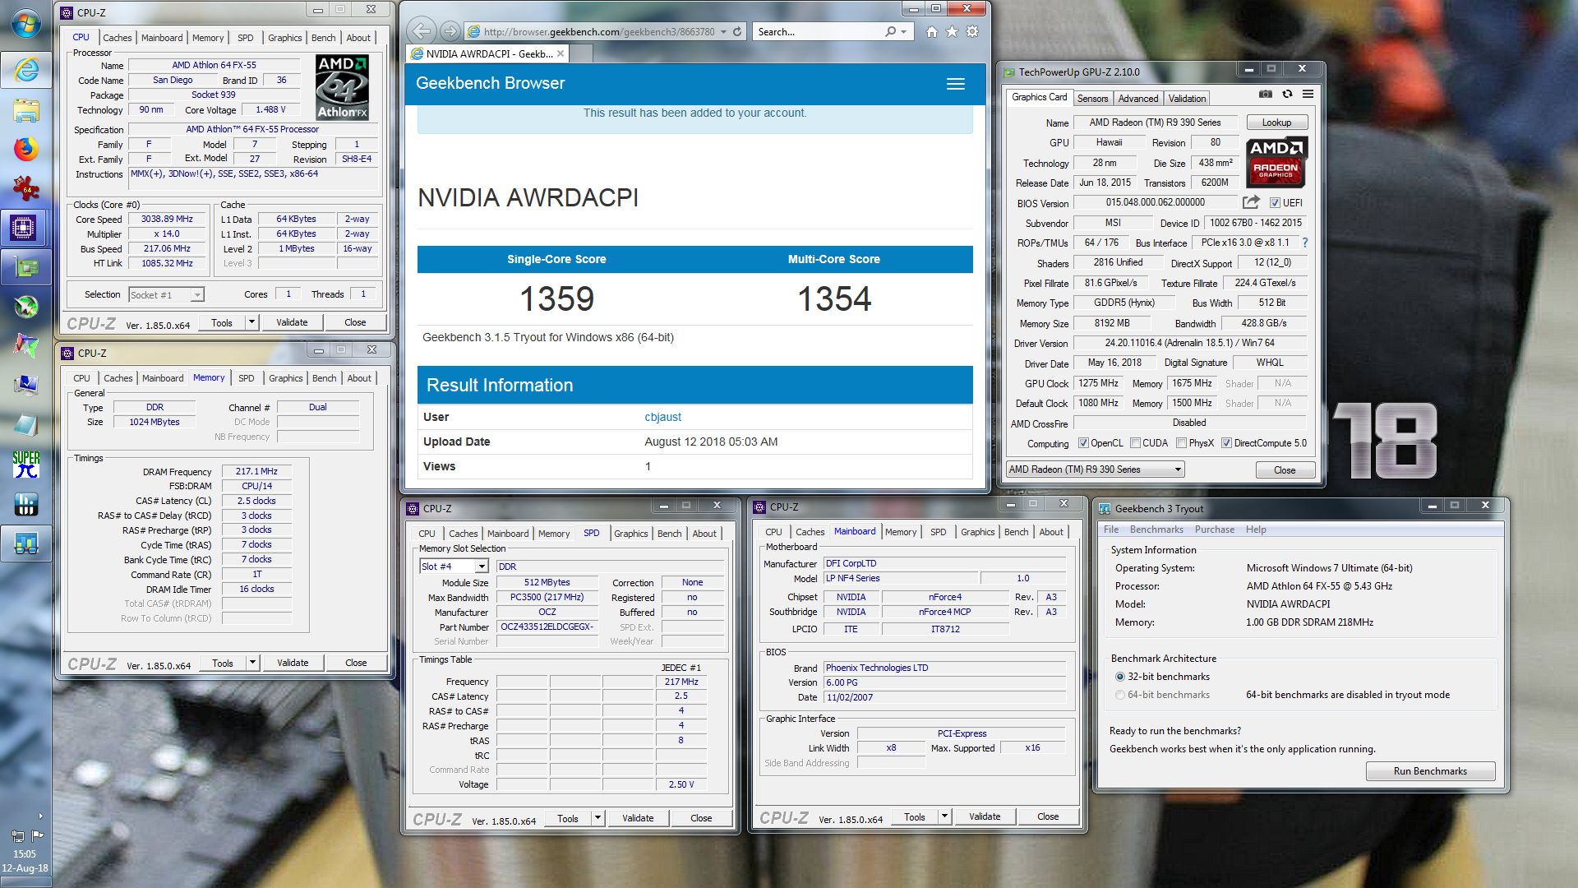Click Validate in CPU-Z SPD window
This screenshot has height=888, width=1578.
coord(638,818)
